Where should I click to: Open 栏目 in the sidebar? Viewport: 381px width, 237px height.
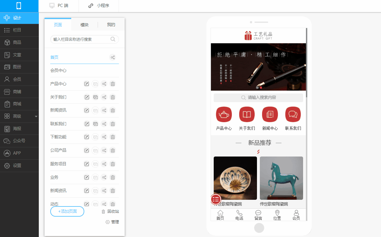point(19,30)
